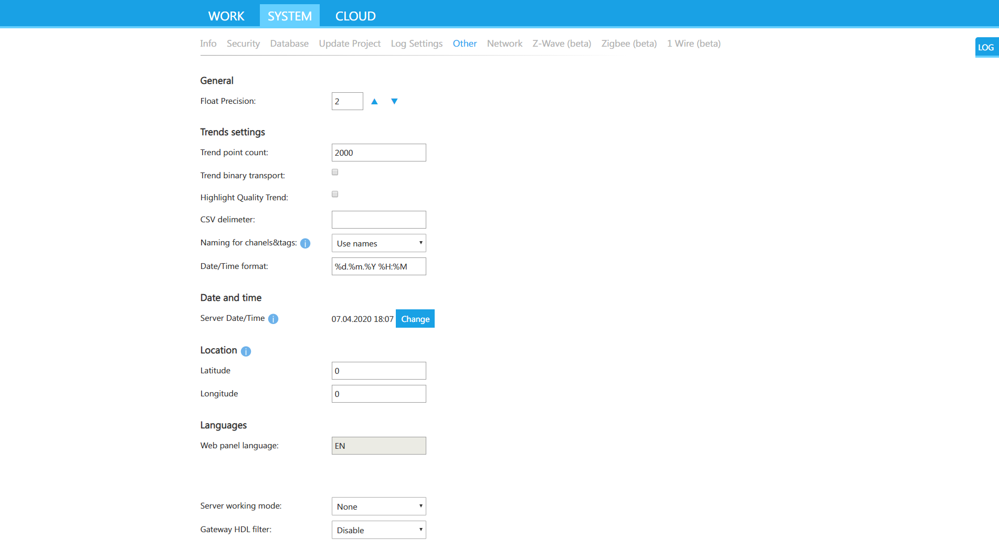This screenshot has height=550, width=999.
Task: Decrease Float Precision with down arrow
Action: pos(394,101)
